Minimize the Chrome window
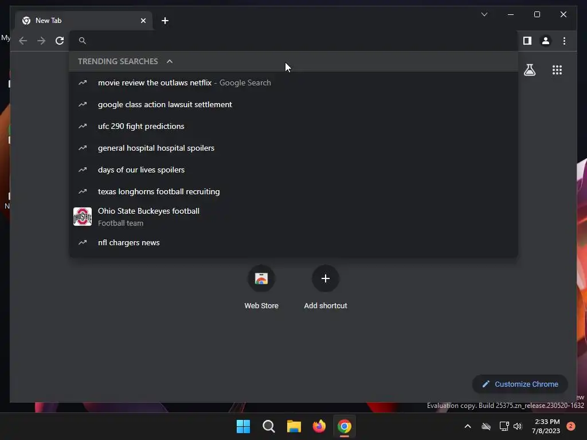The width and height of the screenshot is (587, 440). coord(511,14)
